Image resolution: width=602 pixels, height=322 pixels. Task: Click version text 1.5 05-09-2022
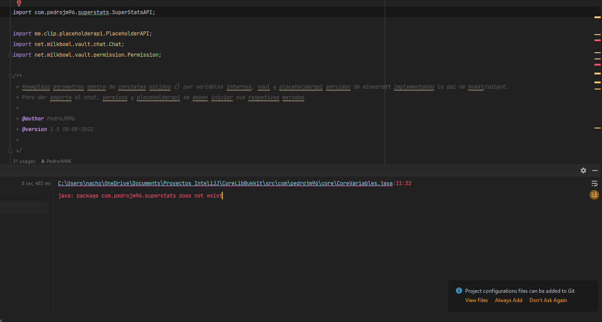click(x=72, y=129)
